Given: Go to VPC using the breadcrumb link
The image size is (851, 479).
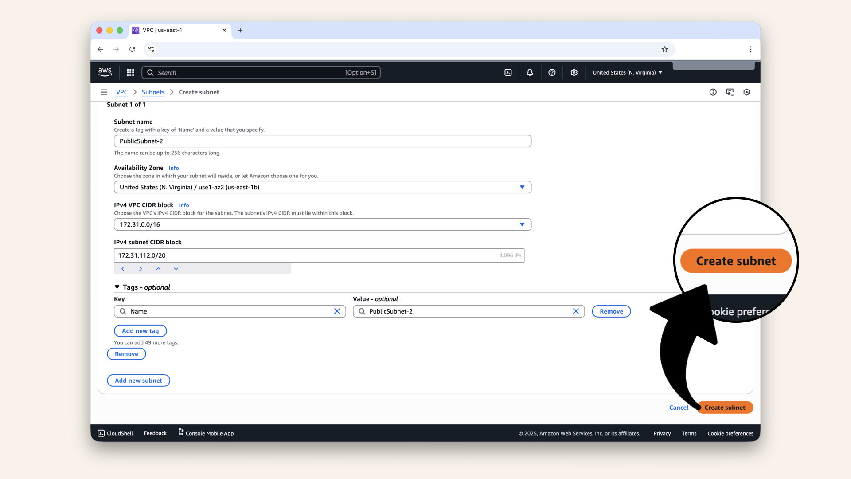Looking at the screenshot, I should click(122, 92).
